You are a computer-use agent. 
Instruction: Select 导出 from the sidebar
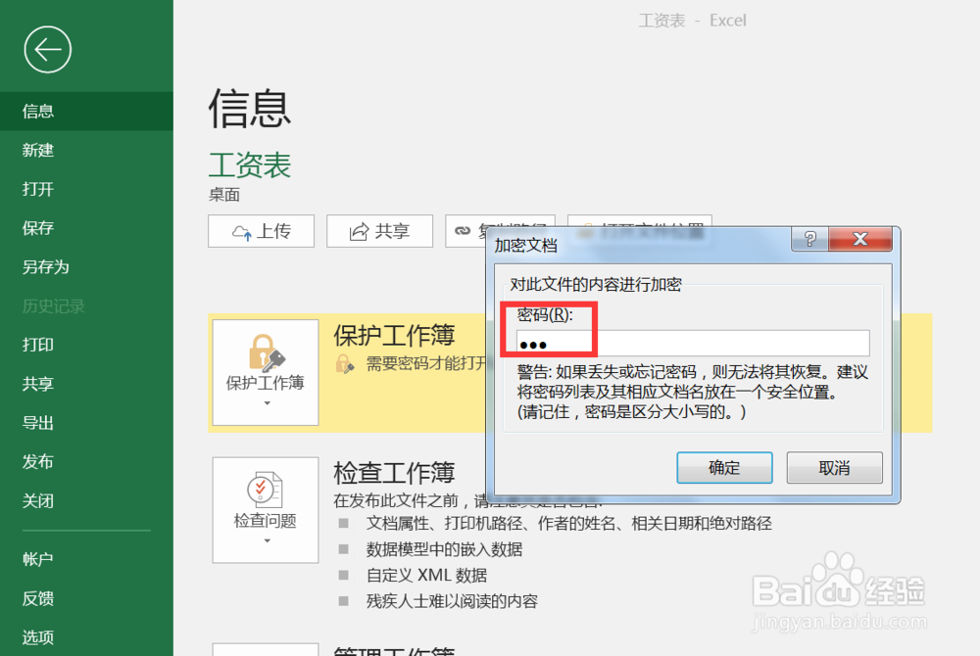pos(37,423)
